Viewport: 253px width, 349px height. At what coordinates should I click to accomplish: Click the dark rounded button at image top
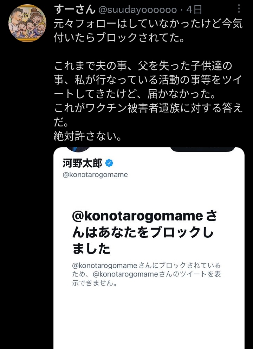(x=203, y=149)
